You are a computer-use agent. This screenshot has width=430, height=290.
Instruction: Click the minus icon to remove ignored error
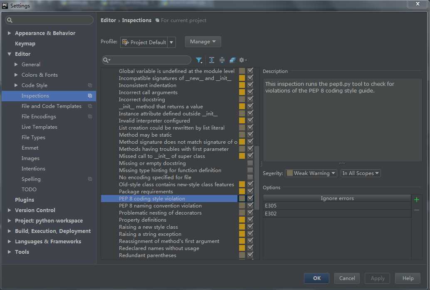pos(417,210)
